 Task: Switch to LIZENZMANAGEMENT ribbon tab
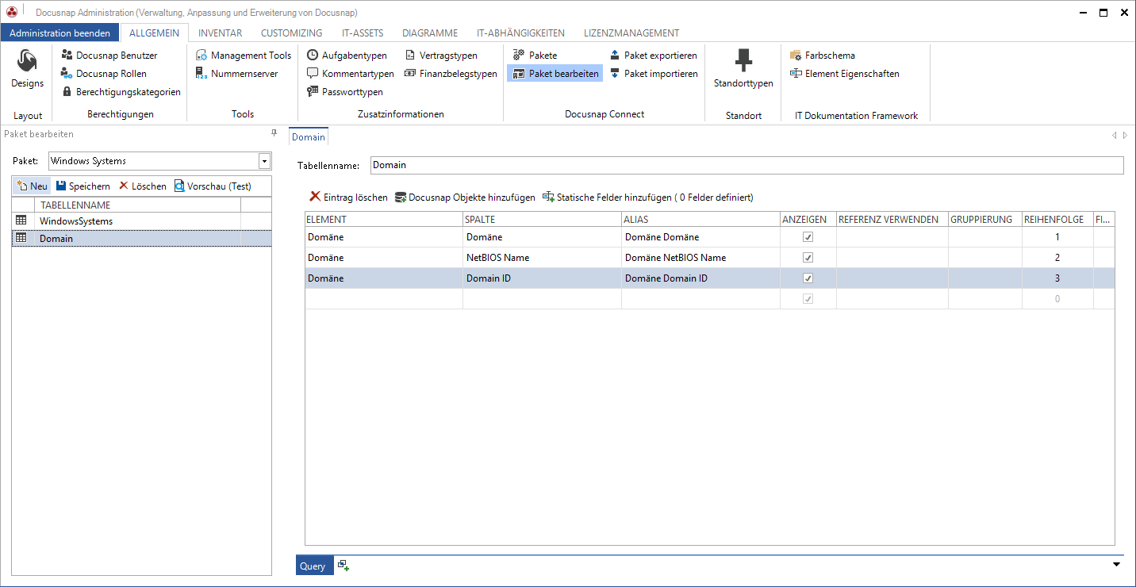pos(631,33)
